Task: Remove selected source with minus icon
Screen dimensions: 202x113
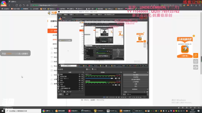Action: tap(61, 92)
